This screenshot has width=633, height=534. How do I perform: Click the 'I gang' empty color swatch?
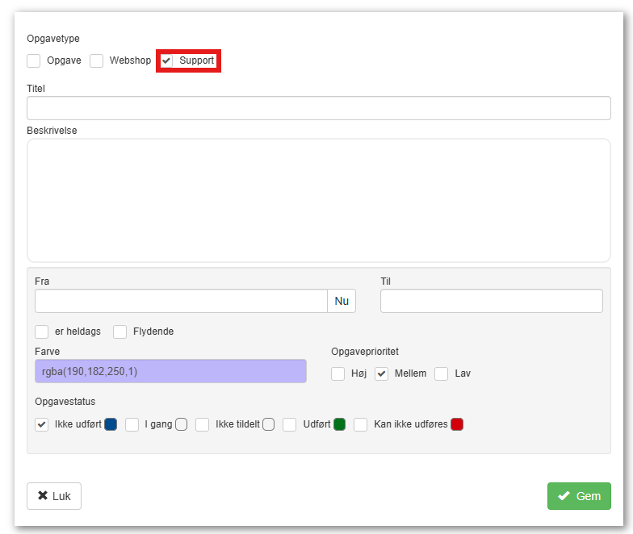[x=181, y=424]
